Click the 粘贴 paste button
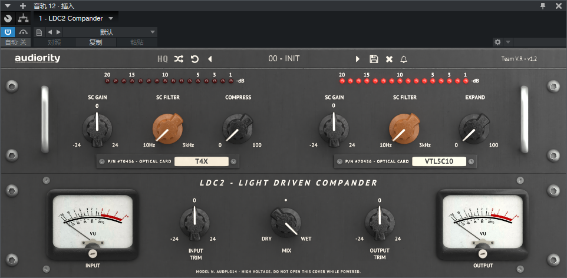Viewport: 567px width, 278px height. click(x=137, y=42)
